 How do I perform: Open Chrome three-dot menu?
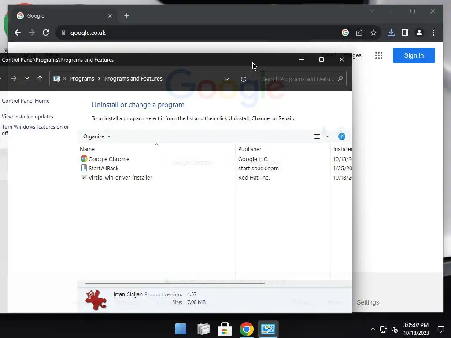pos(433,33)
